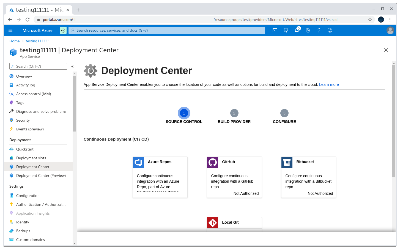
Task: Close the Deployment Center blade
Action: pos(386,50)
